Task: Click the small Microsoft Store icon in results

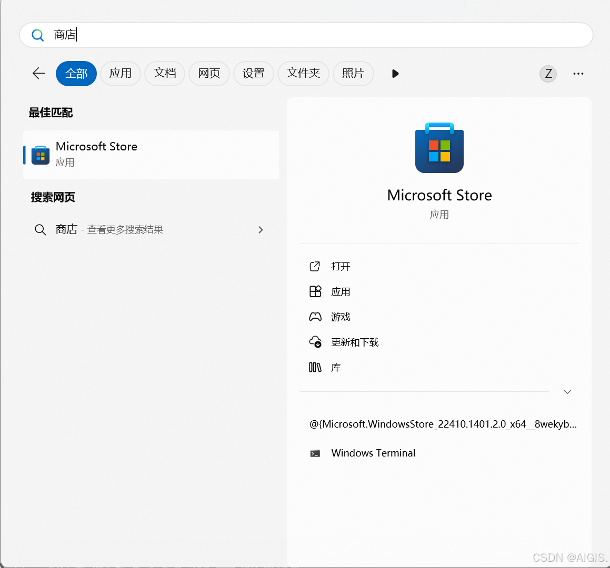Action: click(x=41, y=155)
